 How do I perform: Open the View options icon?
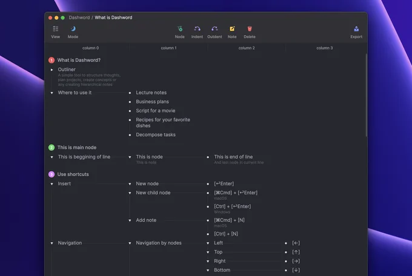click(56, 28)
